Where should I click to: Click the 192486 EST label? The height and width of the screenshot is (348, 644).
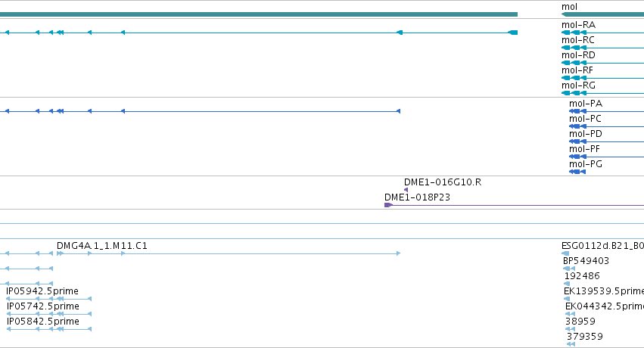582,276
